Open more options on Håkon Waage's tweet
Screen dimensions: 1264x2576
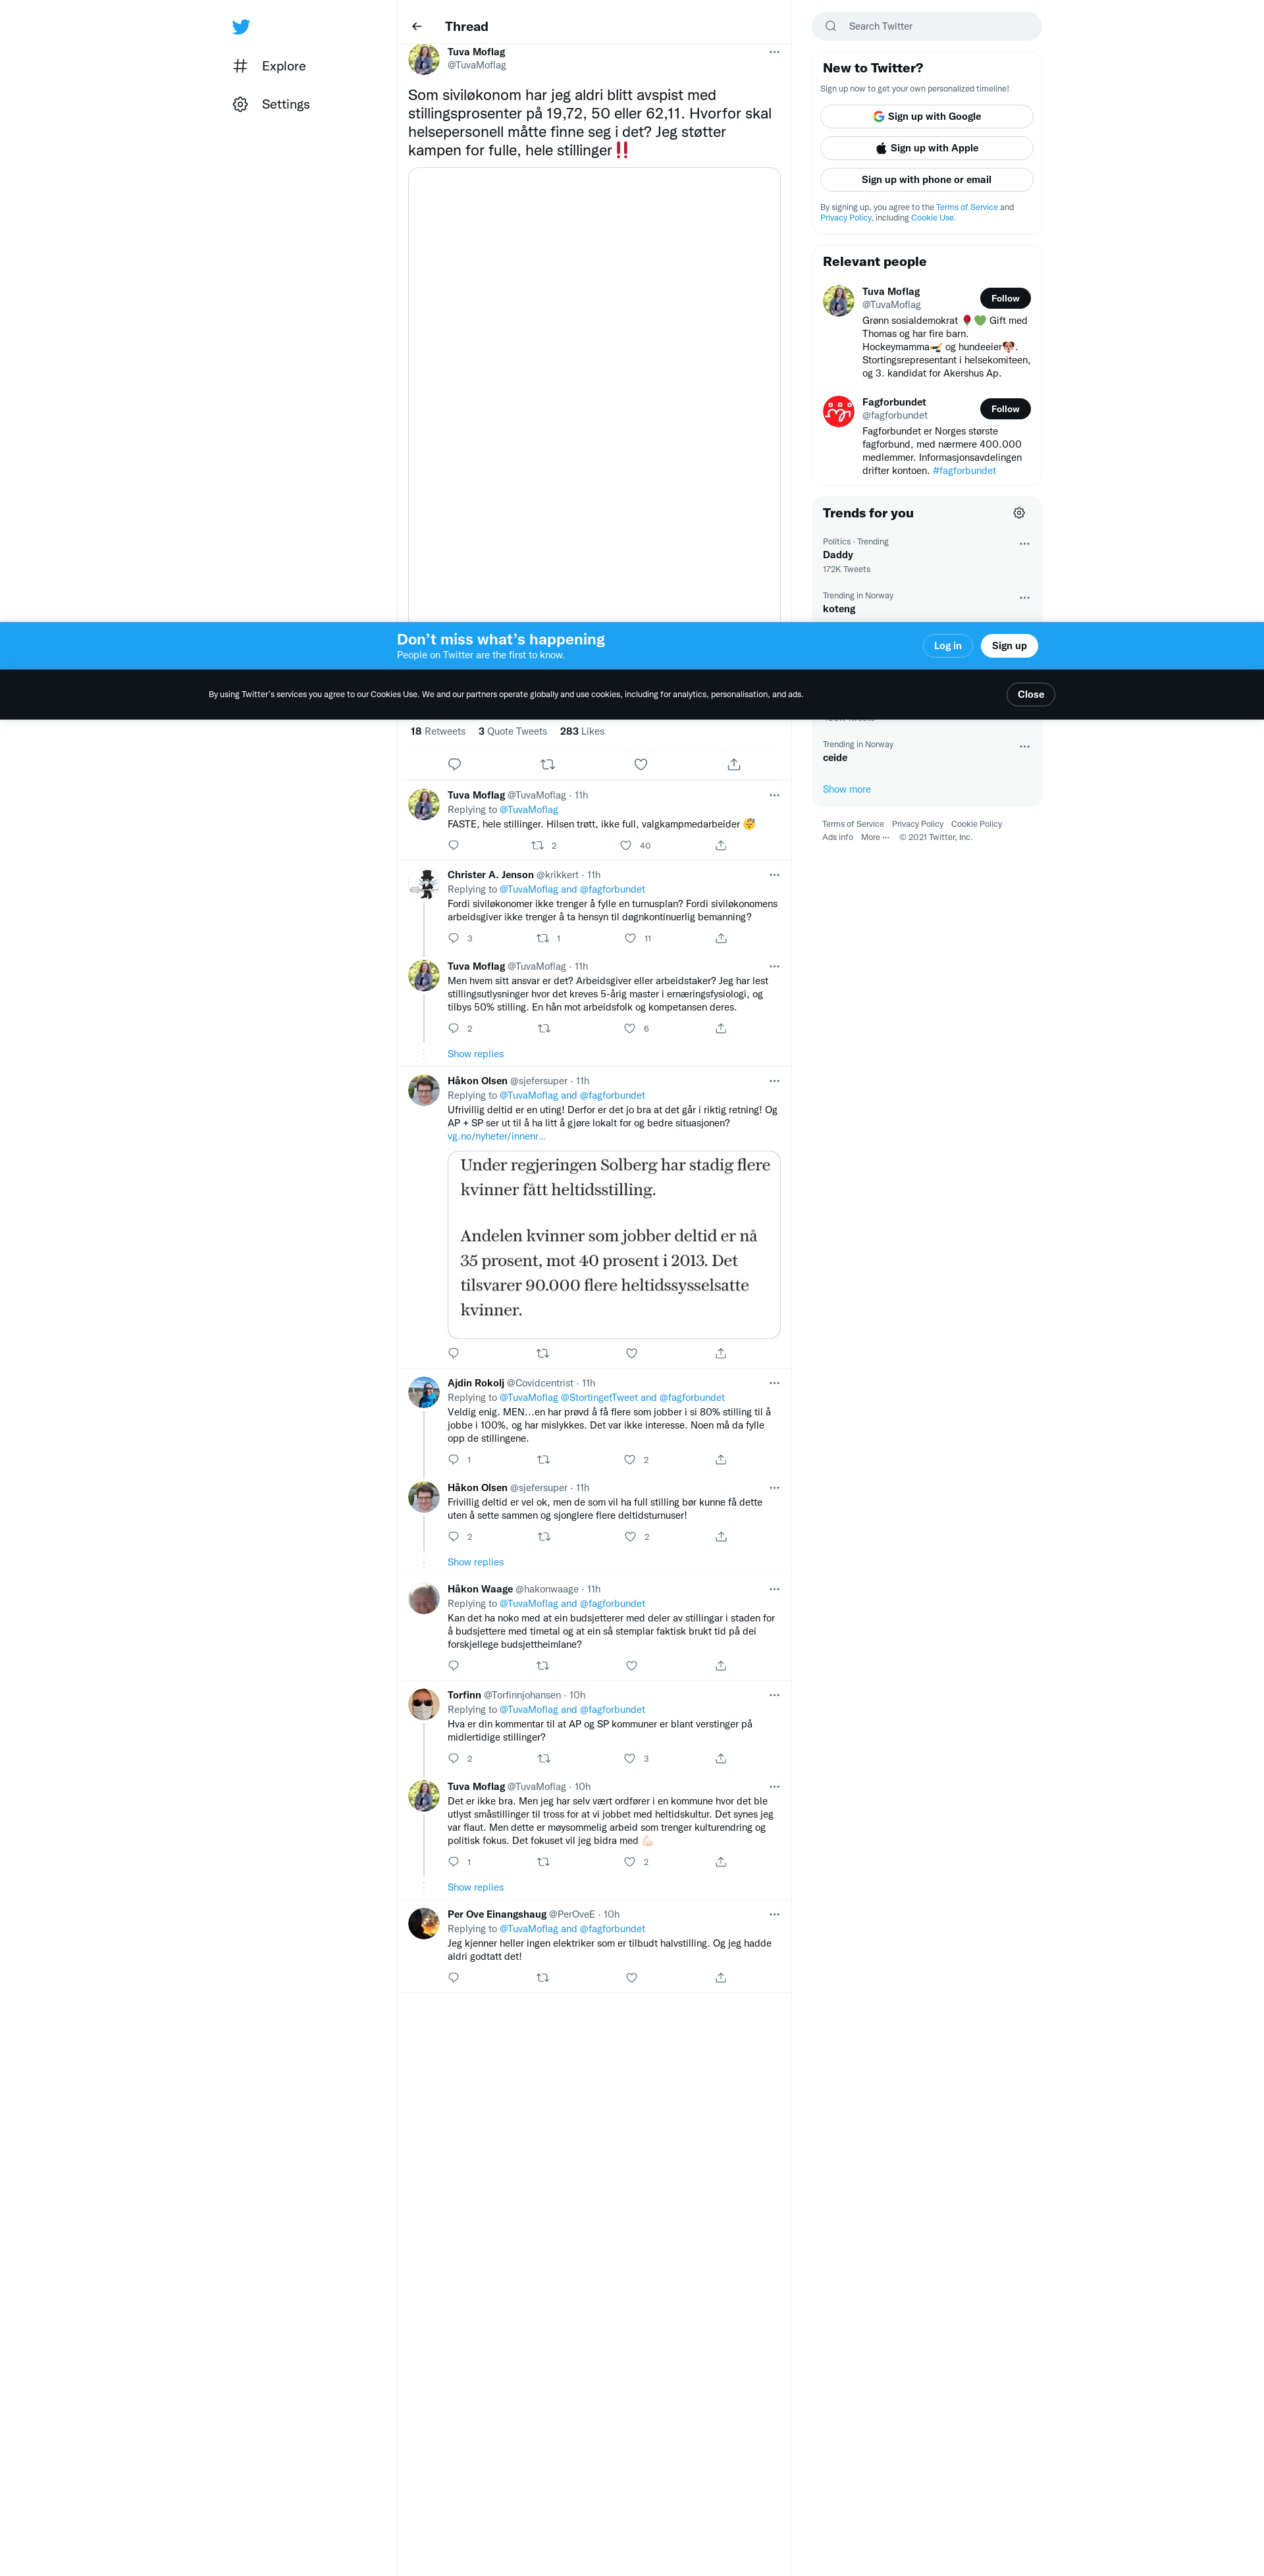(x=774, y=1590)
